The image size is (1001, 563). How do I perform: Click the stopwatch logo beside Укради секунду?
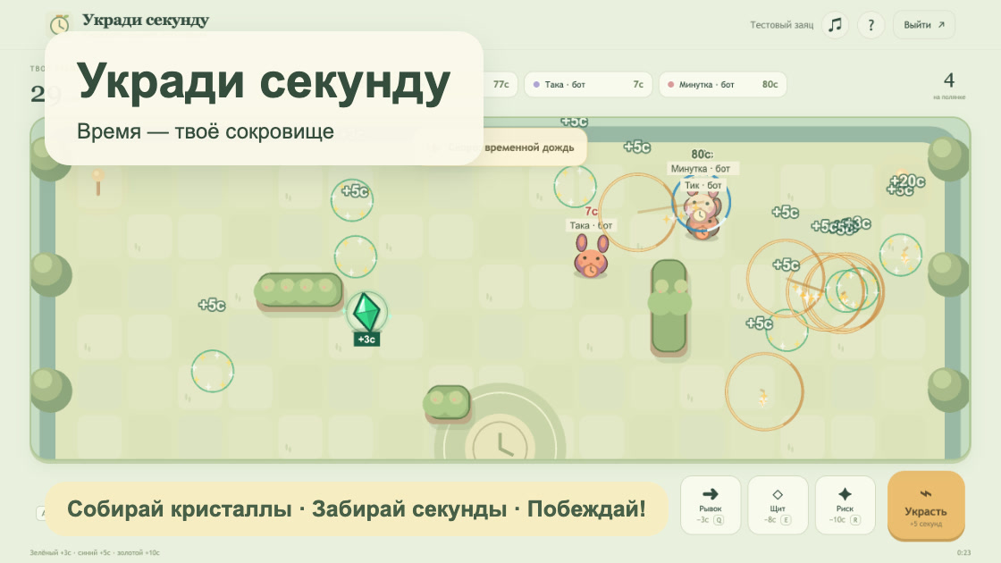pos(59,24)
